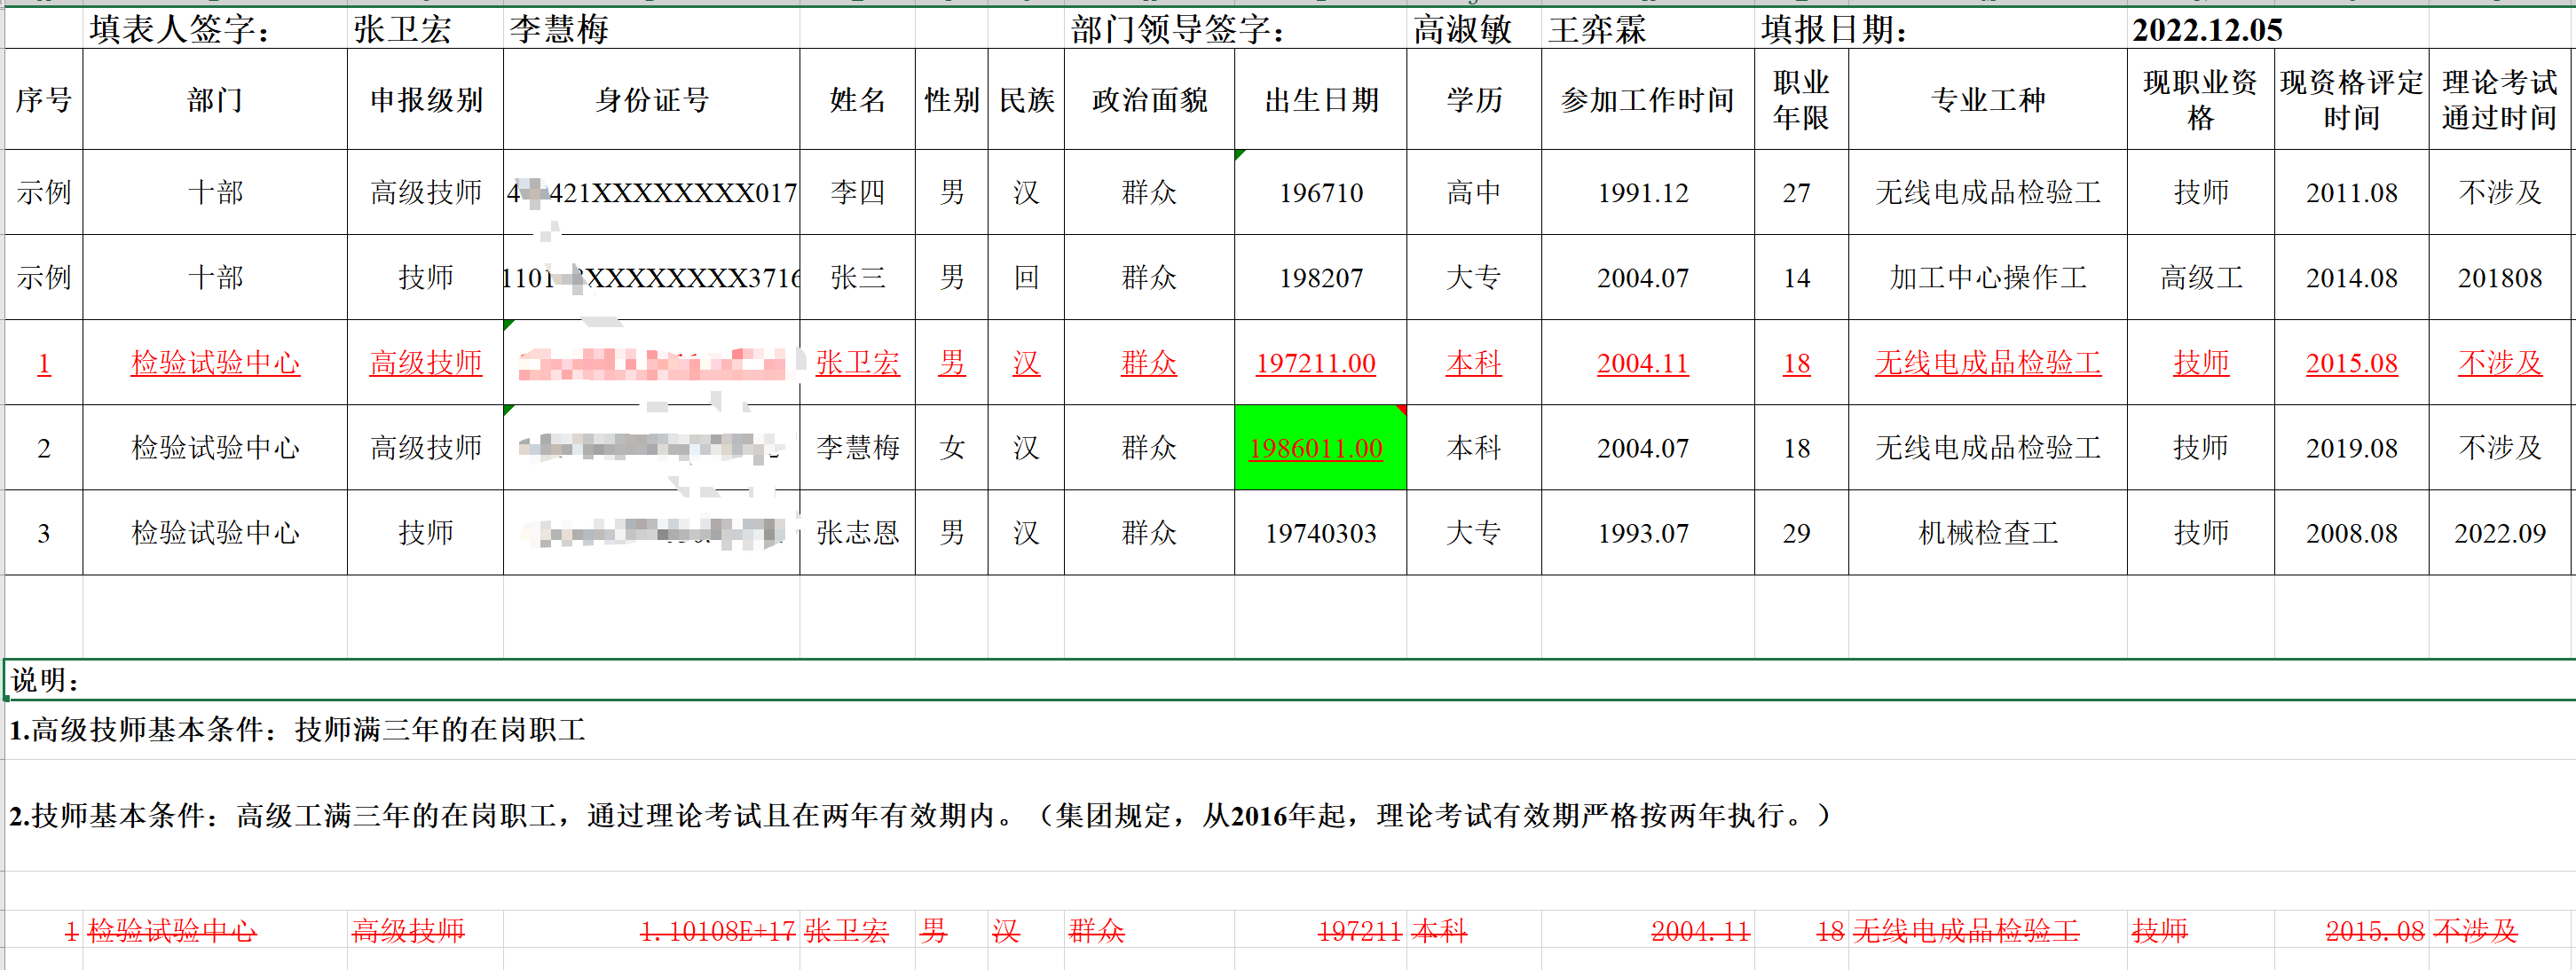The width and height of the screenshot is (2576, 970).
Task: Select the 说明： notes cell
Action: (x=1290, y=679)
